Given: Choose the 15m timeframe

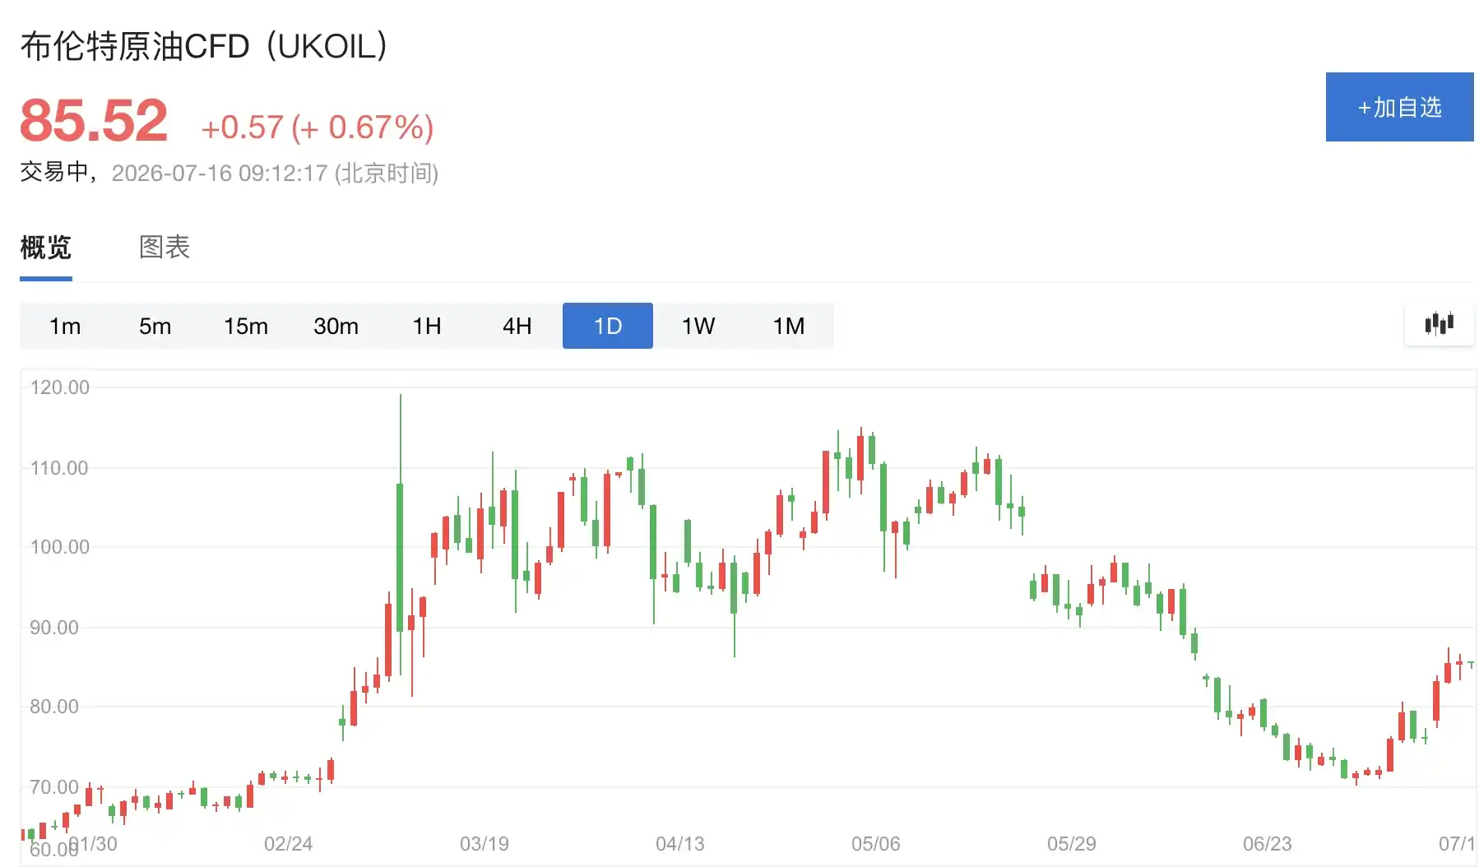Looking at the screenshot, I should tap(246, 326).
